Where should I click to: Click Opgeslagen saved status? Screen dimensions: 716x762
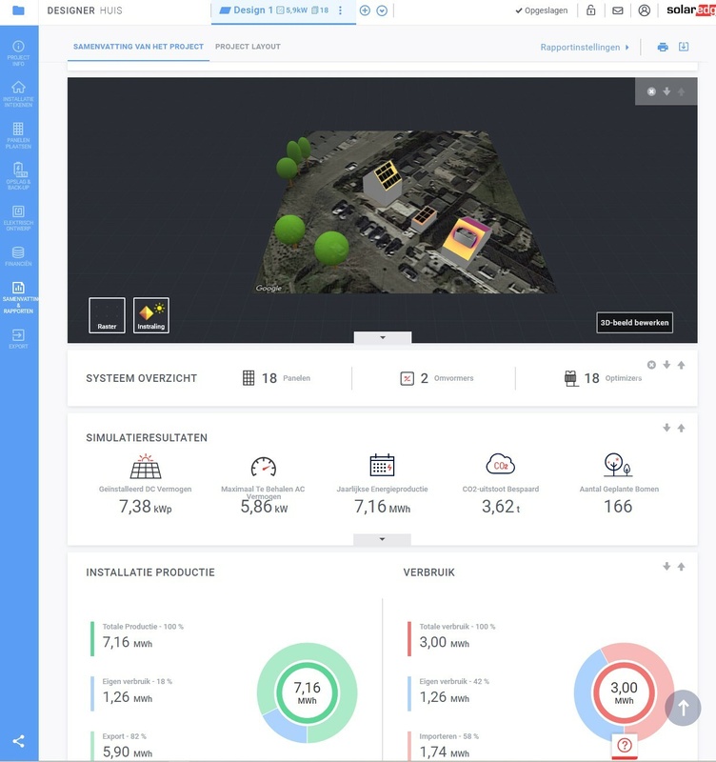click(541, 10)
